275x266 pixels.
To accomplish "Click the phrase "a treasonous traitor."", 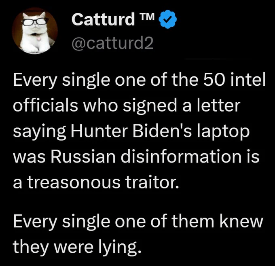I will [95, 182].
